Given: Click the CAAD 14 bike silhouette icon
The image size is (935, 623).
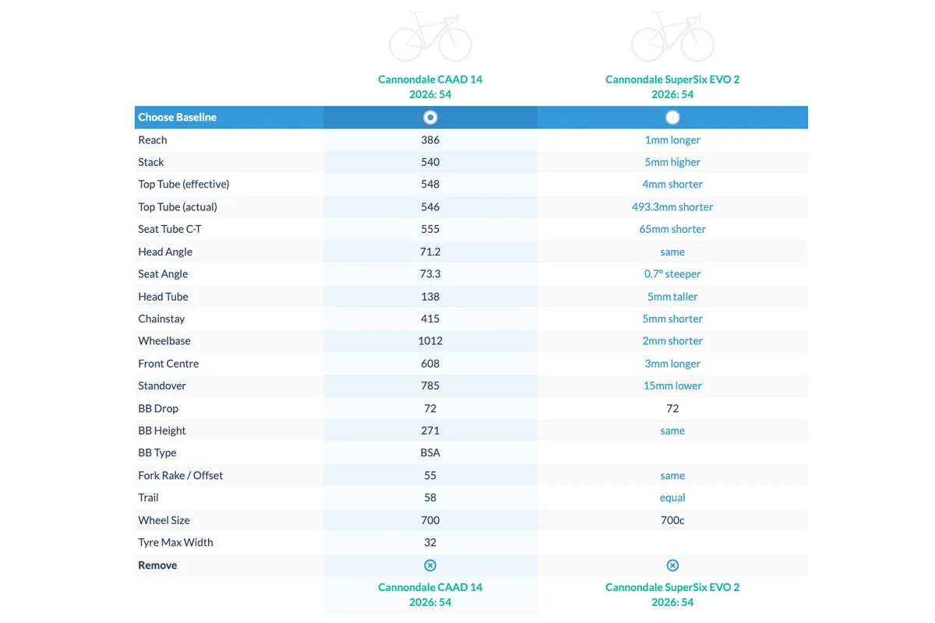Looking at the screenshot, I should pyautogui.click(x=430, y=37).
